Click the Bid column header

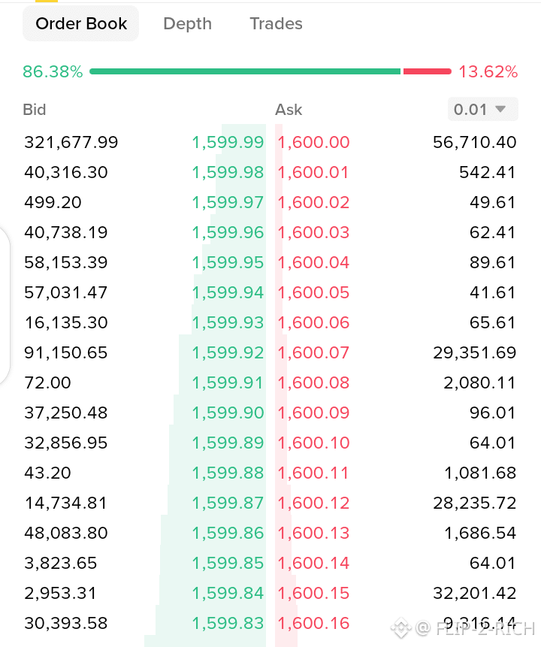point(35,110)
